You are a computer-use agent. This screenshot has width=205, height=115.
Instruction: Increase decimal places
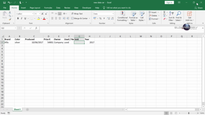click(x=109, y=19)
